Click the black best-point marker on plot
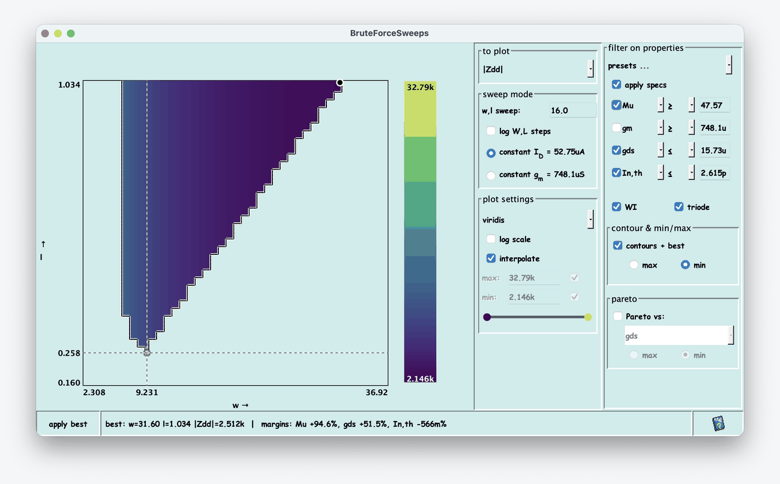This screenshot has width=780, height=484. (340, 82)
